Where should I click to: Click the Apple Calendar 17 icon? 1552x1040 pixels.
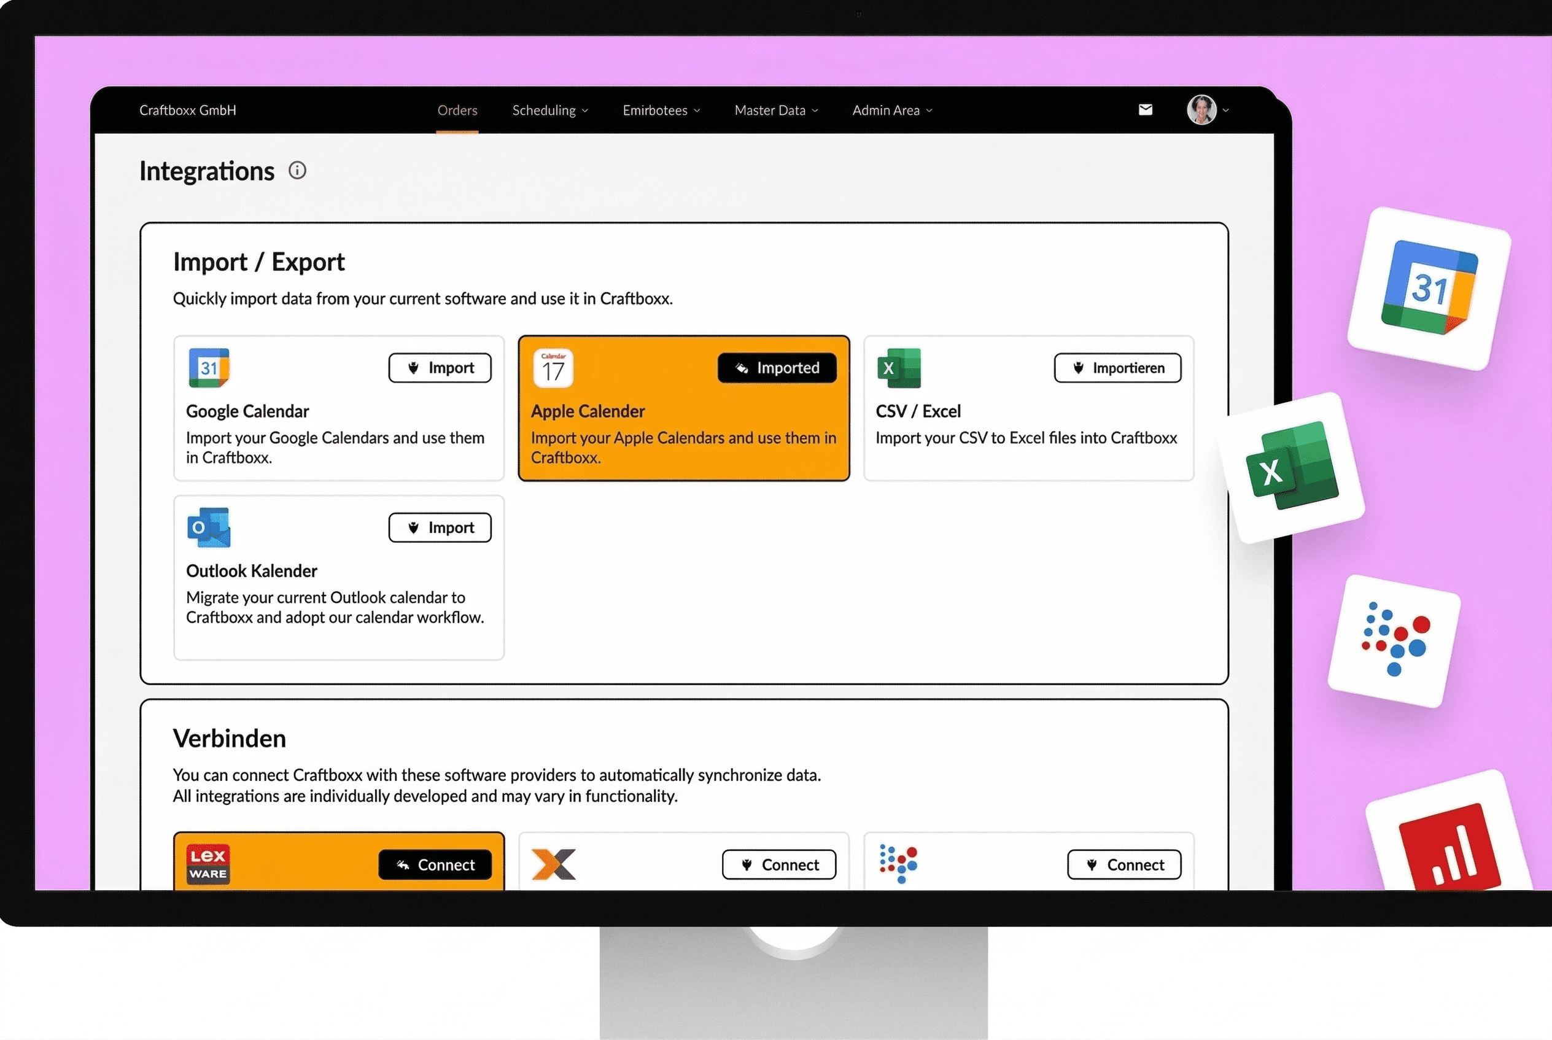(553, 368)
